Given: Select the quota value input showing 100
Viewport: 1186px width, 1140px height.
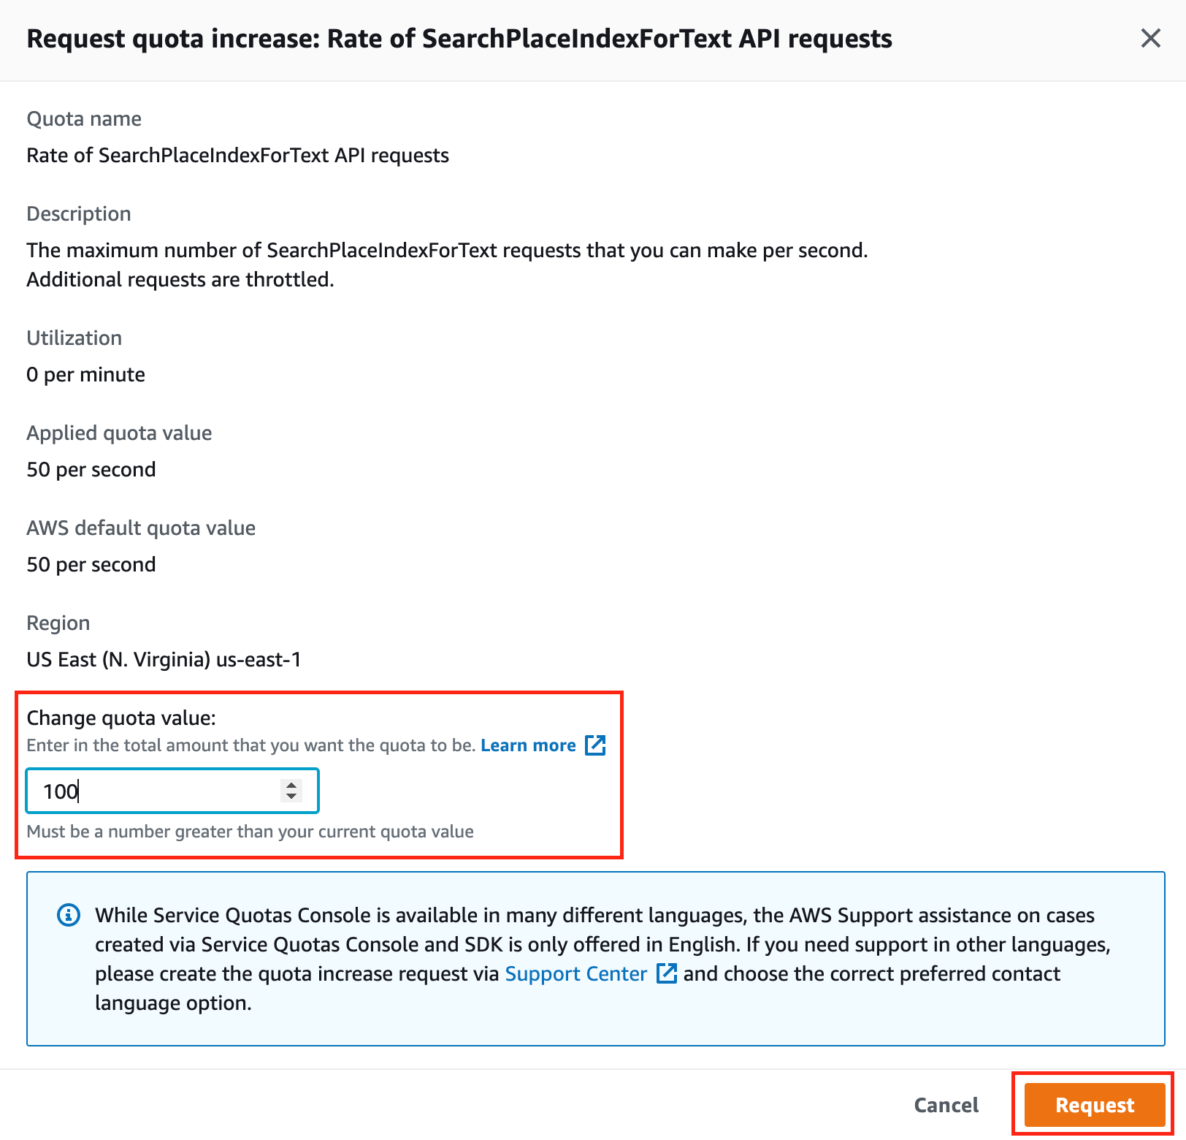Looking at the screenshot, I should [146, 791].
